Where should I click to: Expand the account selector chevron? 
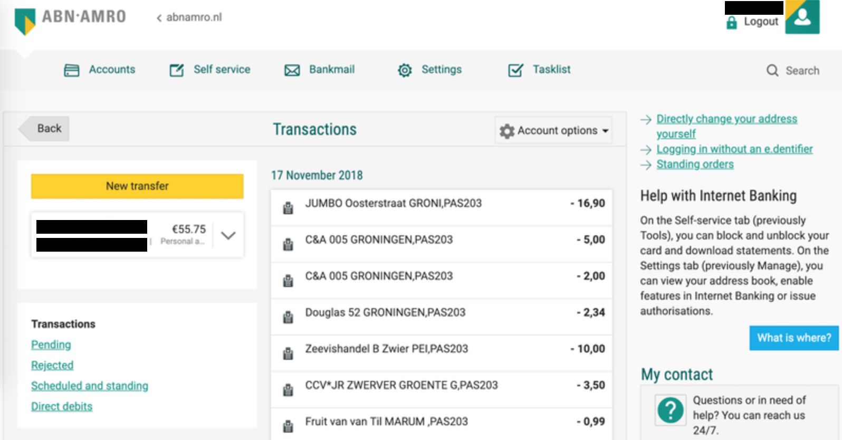[228, 235]
